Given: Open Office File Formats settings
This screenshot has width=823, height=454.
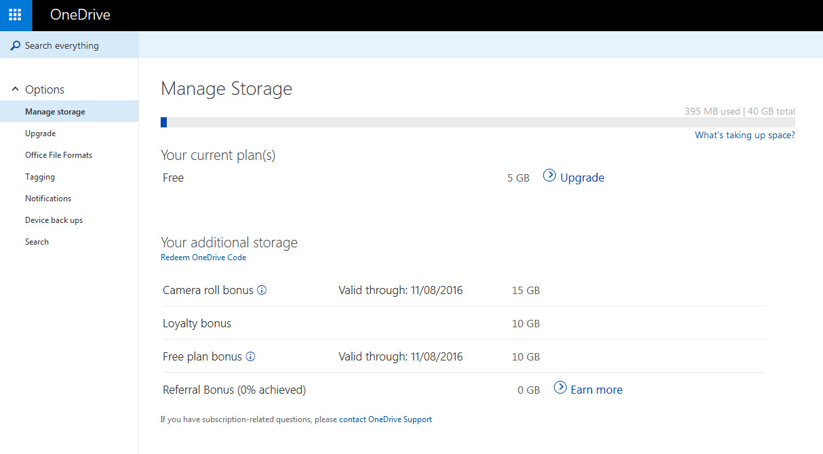Looking at the screenshot, I should click(x=58, y=155).
